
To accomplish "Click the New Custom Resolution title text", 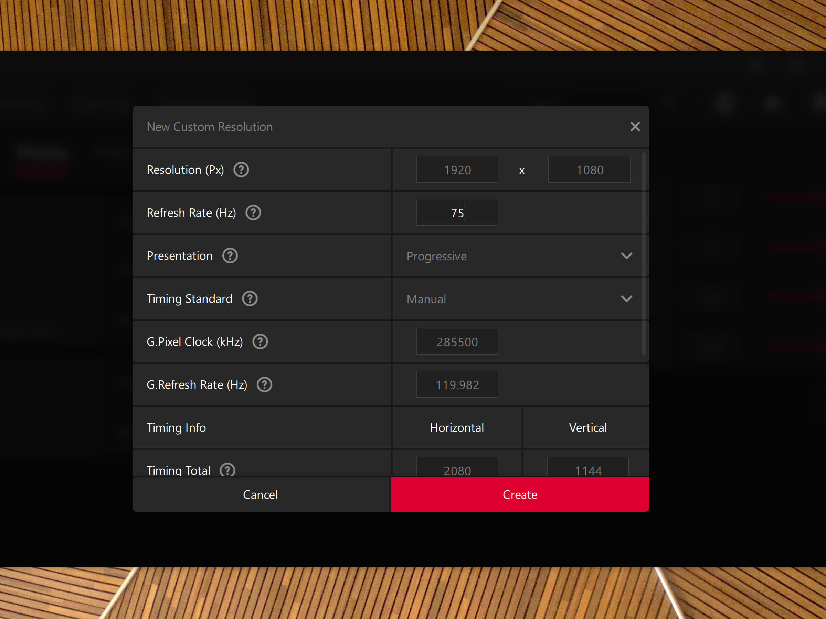I will (x=210, y=127).
